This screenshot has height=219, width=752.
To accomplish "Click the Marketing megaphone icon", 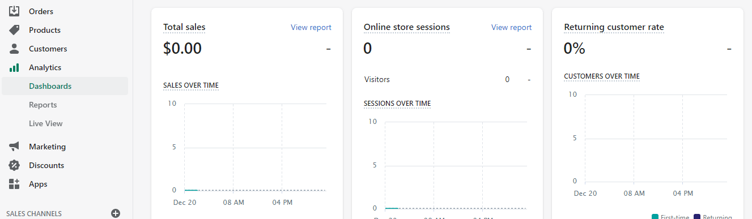I will (x=14, y=147).
